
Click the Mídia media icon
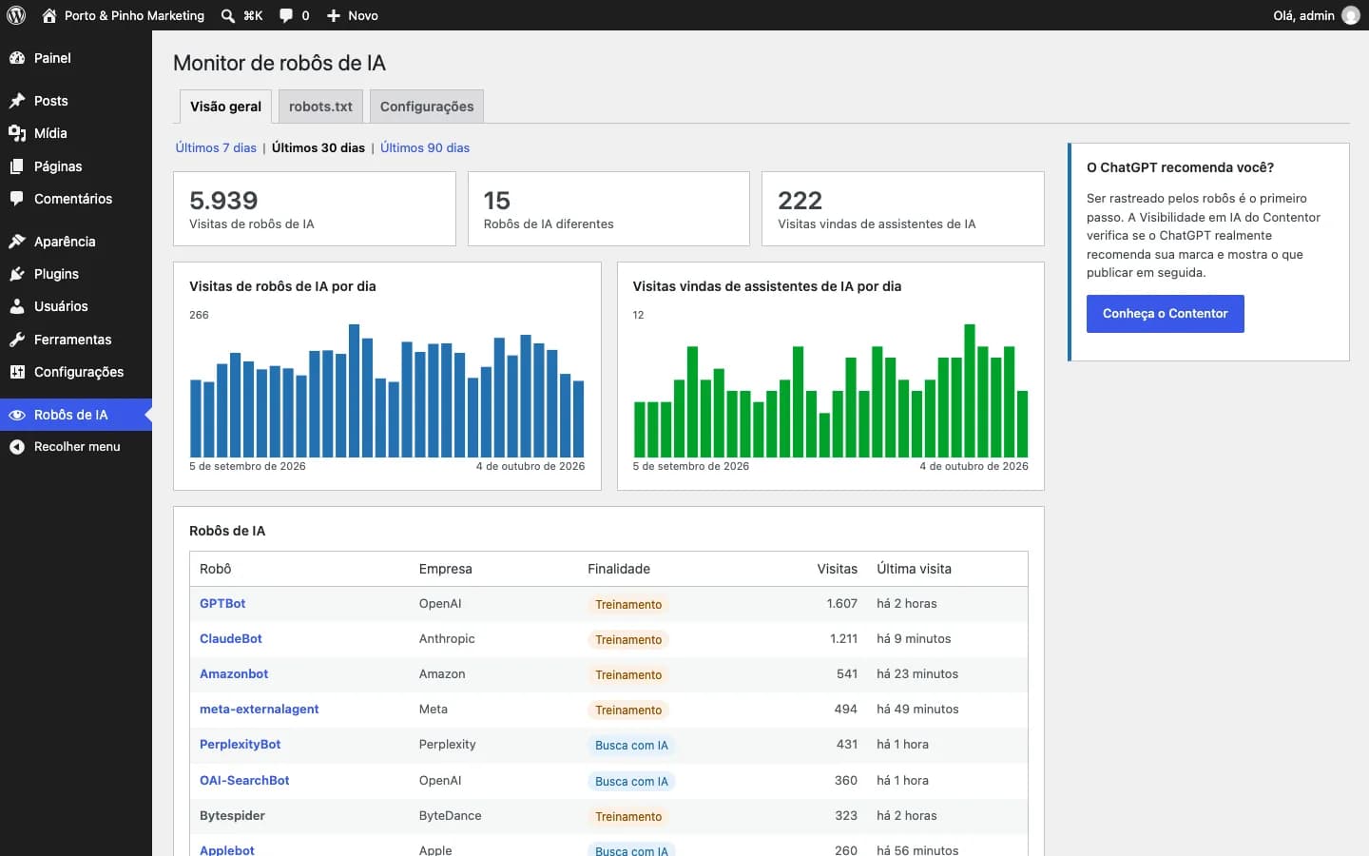click(17, 133)
